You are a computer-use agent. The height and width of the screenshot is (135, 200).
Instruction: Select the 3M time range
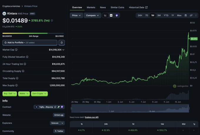pyautogui.click(x=159, y=15)
